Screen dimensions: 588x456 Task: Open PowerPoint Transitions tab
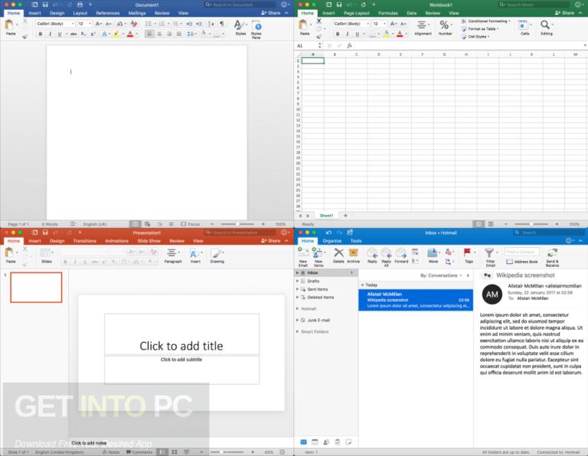pyautogui.click(x=85, y=241)
